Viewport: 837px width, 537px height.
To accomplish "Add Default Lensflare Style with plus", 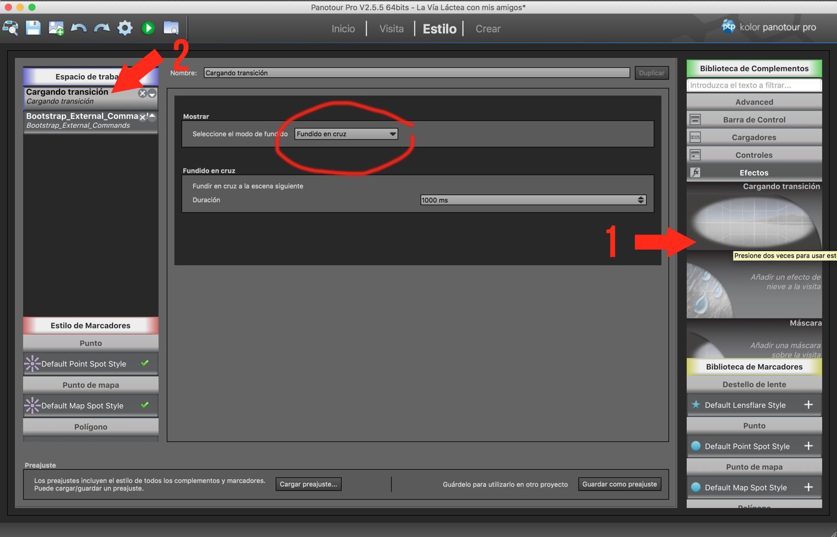I will [x=808, y=404].
